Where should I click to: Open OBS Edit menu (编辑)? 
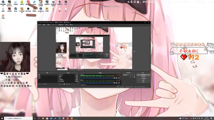pos(44,25)
